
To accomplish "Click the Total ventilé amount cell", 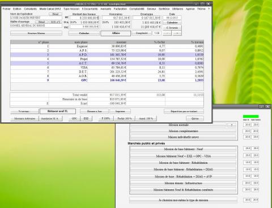I will (x=107, y=95).
